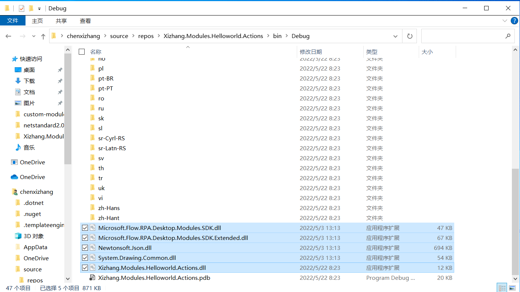This screenshot has width=520, height=292.
Task: Sort by 名称 column header
Action: point(96,52)
